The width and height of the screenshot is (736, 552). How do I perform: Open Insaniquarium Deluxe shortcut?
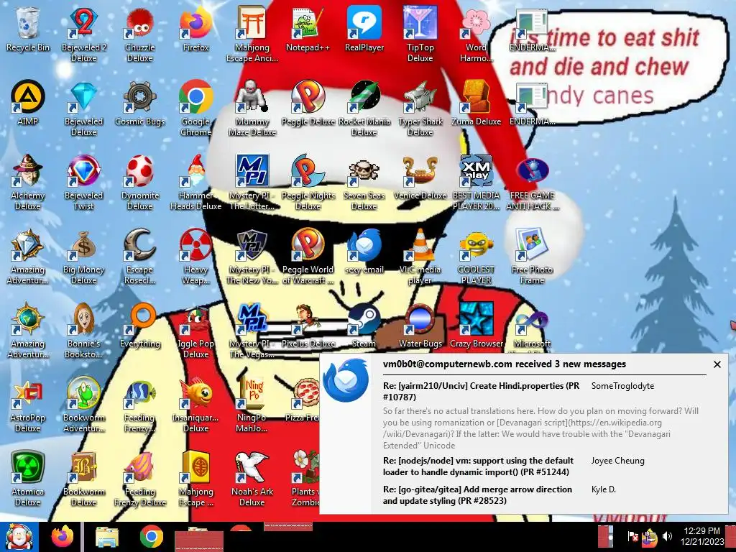pos(195,404)
